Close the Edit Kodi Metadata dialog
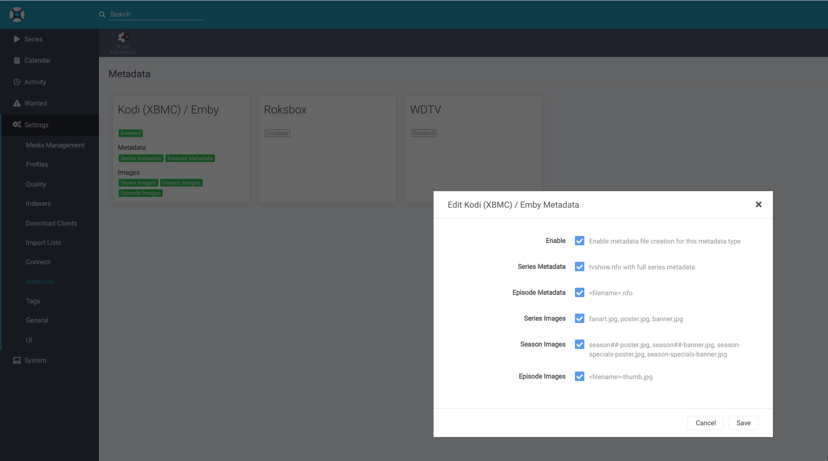Screen dimensions: 828x461 [x=758, y=204]
